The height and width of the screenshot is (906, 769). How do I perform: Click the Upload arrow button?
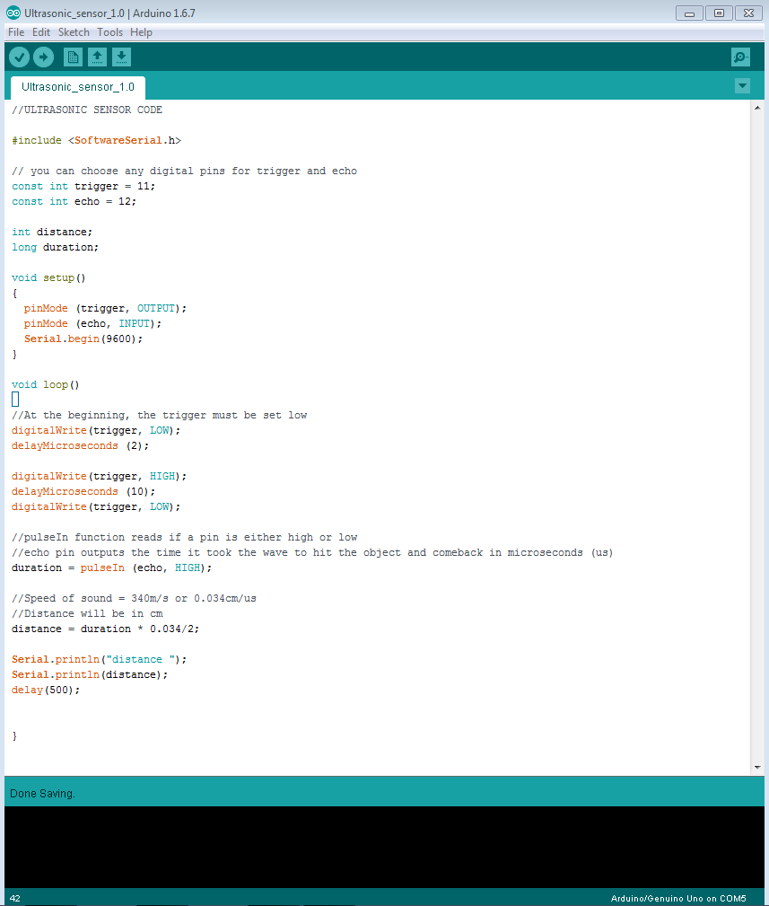[43, 57]
